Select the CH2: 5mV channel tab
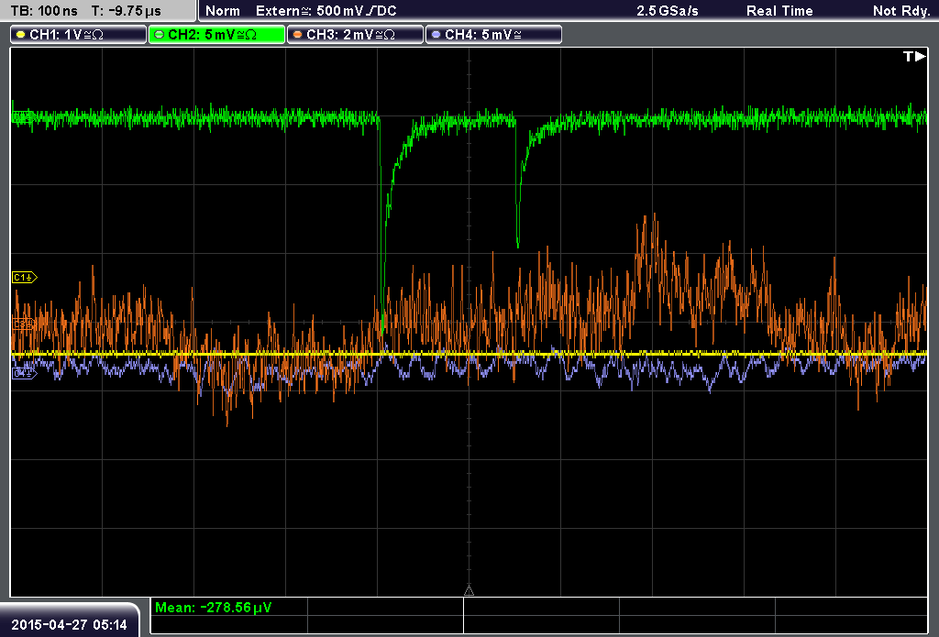This screenshot has width=939, height=637. coord(216,35)
